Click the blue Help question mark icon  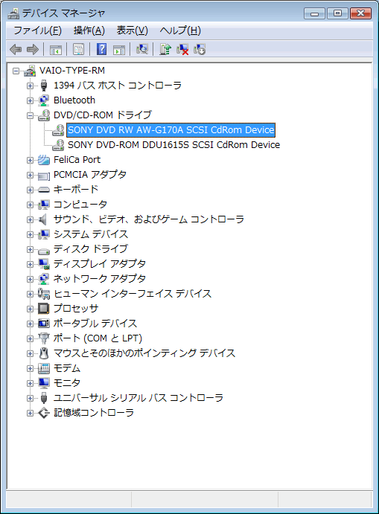pos(102,50)
